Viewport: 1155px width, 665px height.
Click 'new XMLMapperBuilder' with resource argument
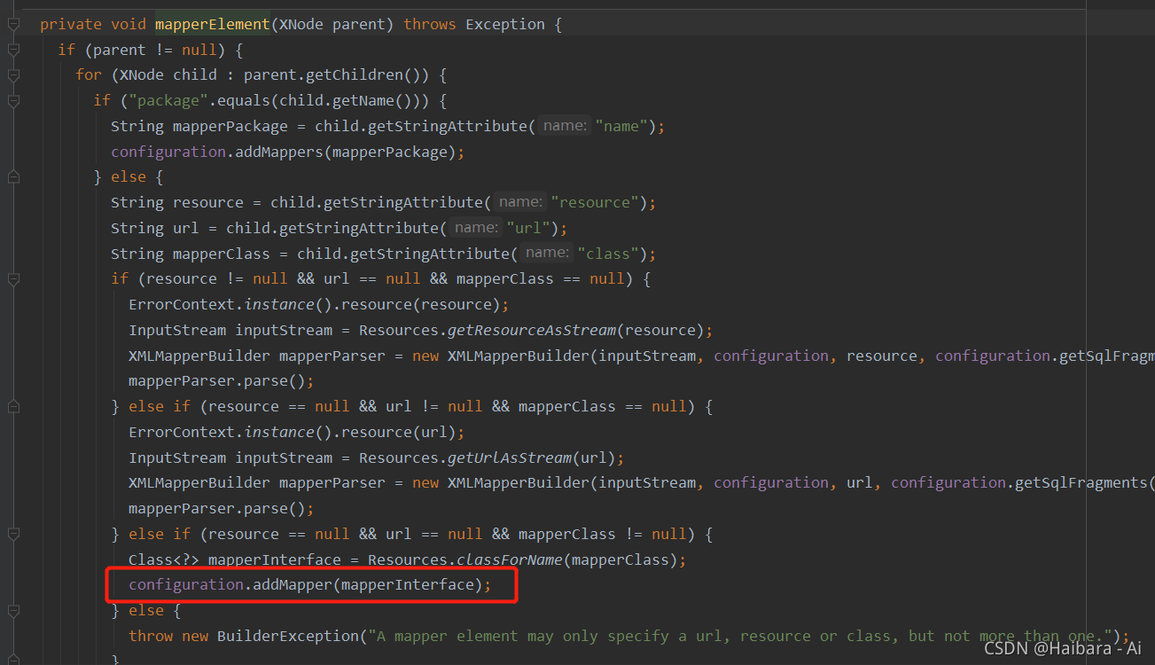coord(501,356)
